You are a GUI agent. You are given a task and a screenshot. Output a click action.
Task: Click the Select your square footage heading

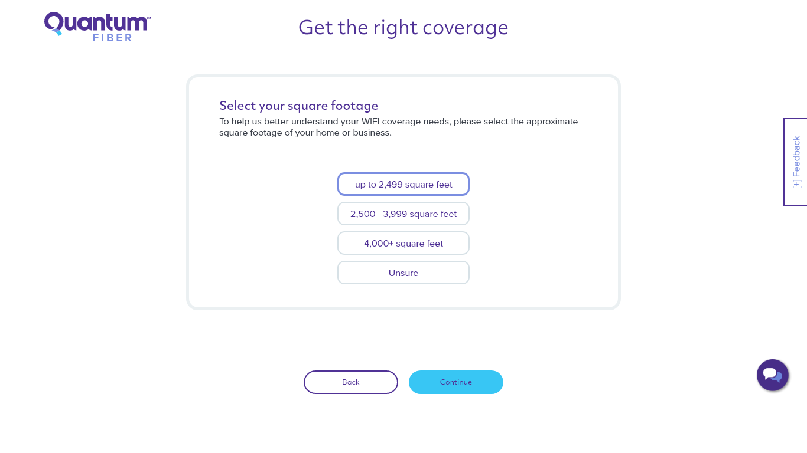pyautogui.click(x=298, y=106)
